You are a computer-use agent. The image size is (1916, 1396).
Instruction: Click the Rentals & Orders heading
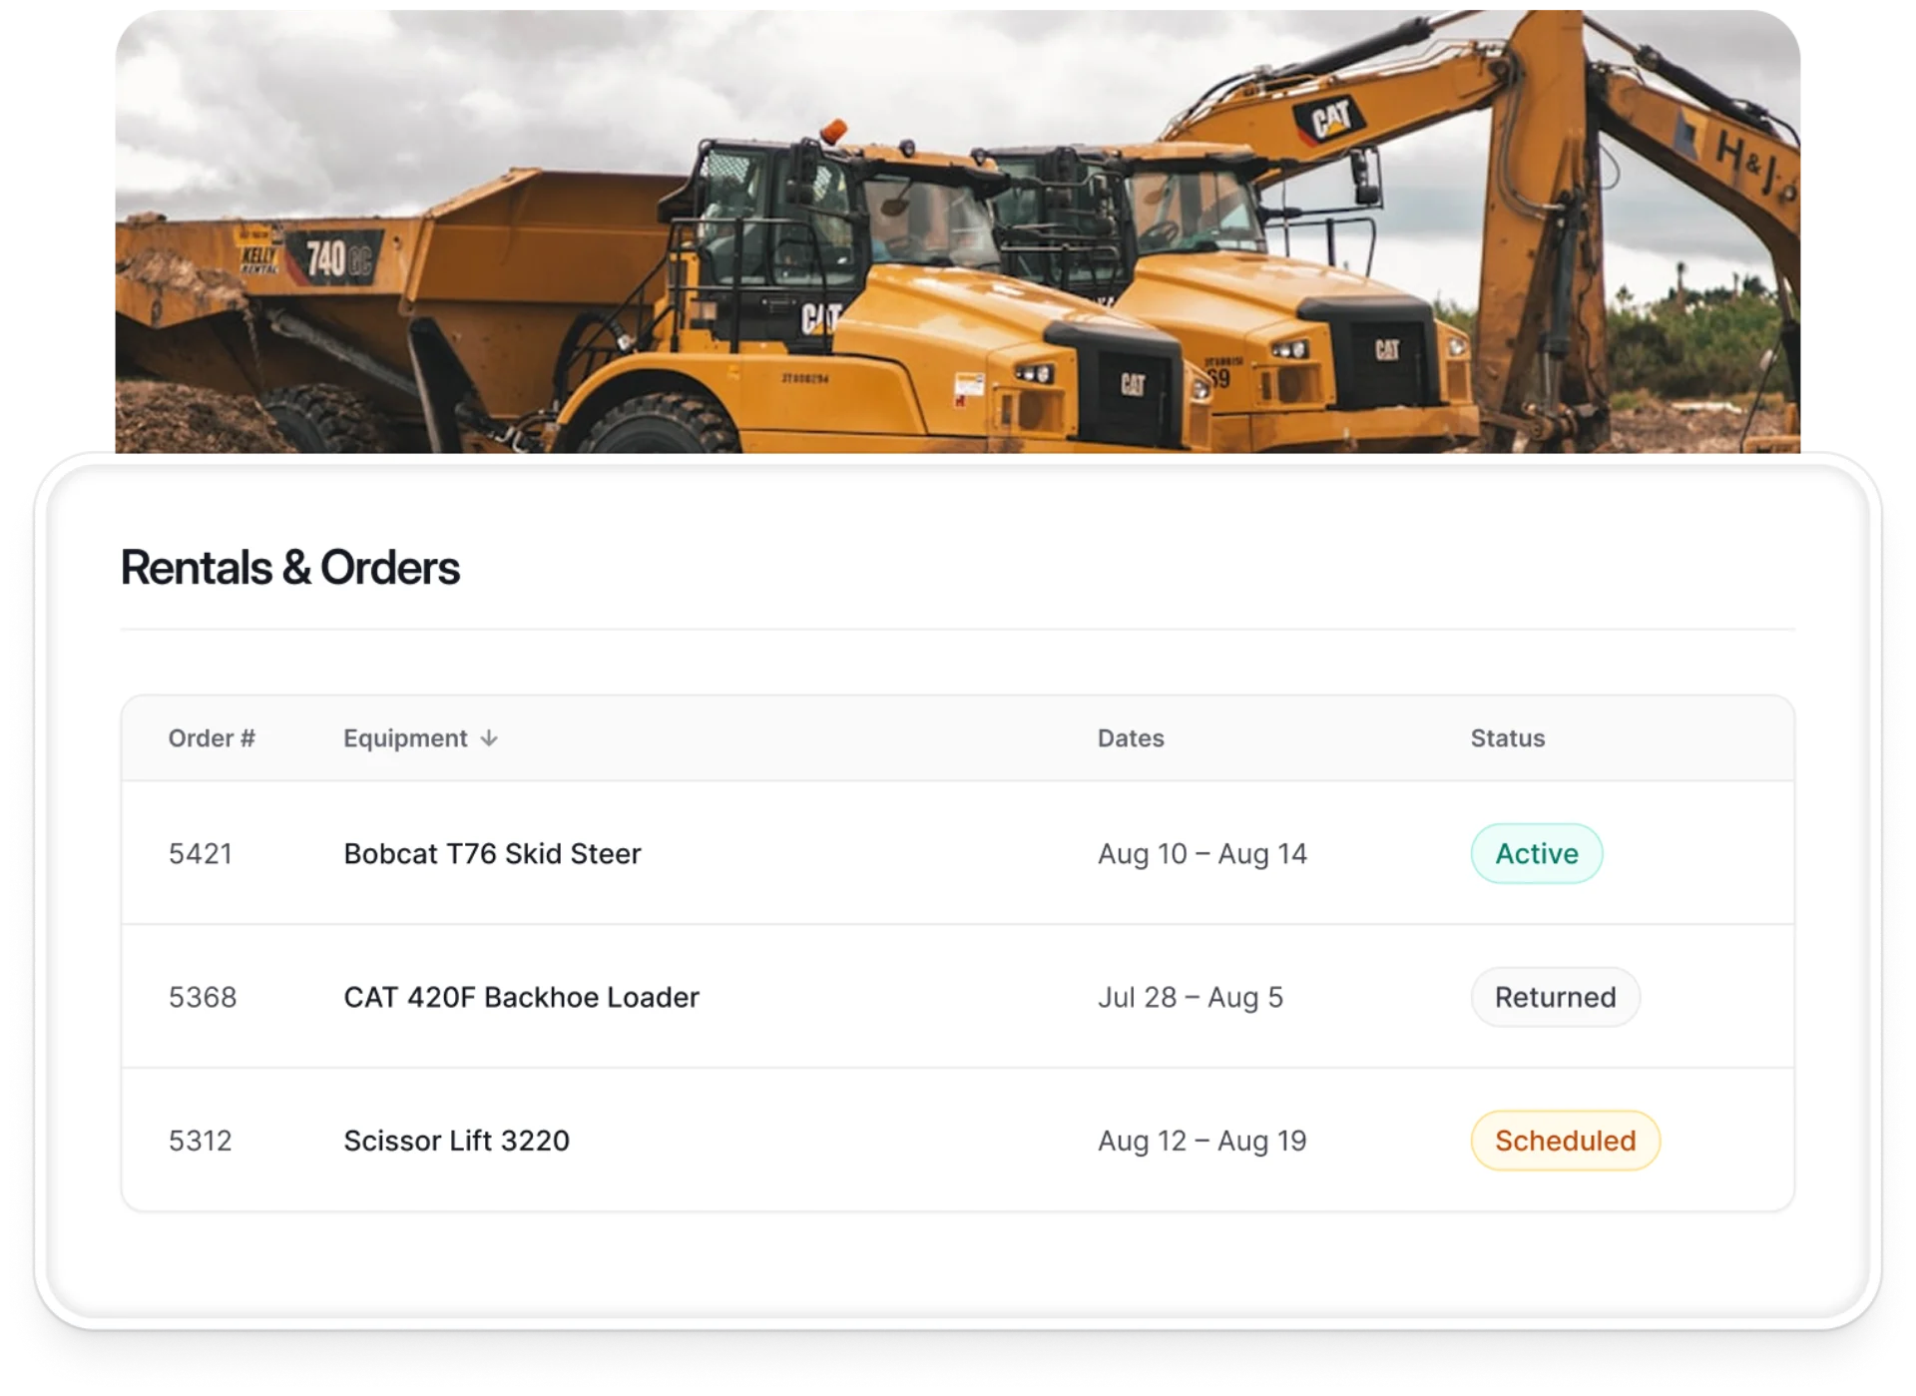point(289,568)
